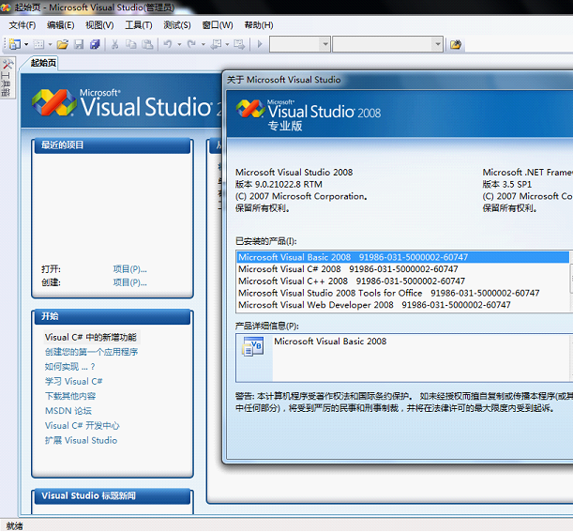Viewport: 573px width, 532px height.
Task: Click the 版本 9.0.21022.8 RTM version text
Action: pyautogui.click(x=279, y=184)
